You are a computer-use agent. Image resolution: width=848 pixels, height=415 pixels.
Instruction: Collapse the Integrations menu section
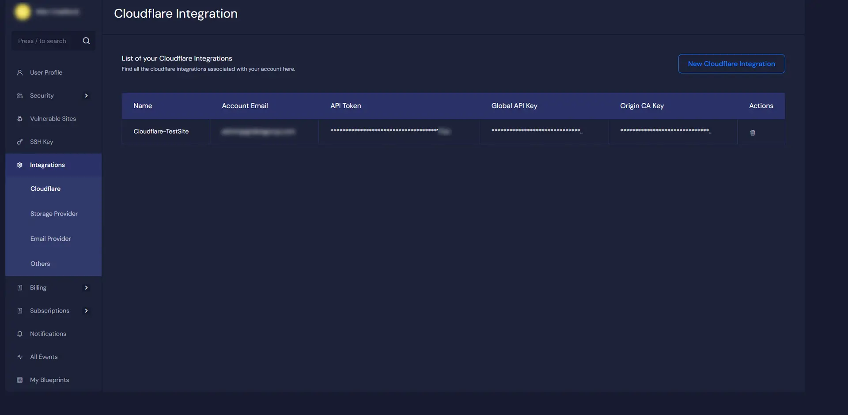pos(53,165)
